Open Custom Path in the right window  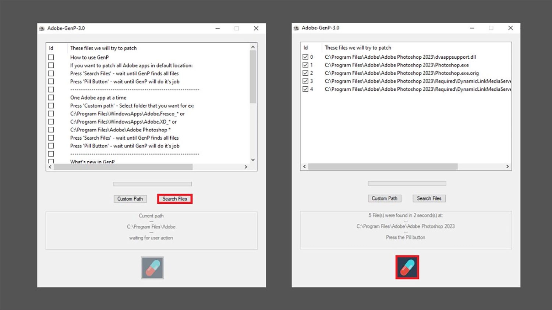[x=385, y=198]
